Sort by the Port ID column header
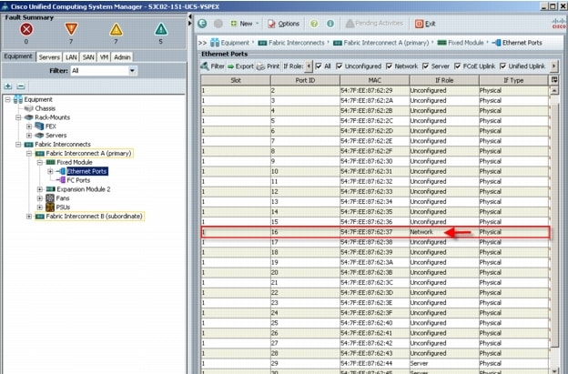 click(305, 80)
